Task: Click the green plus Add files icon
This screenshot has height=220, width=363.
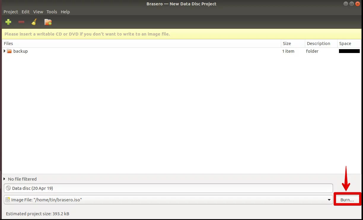Action: click(8, 22)
